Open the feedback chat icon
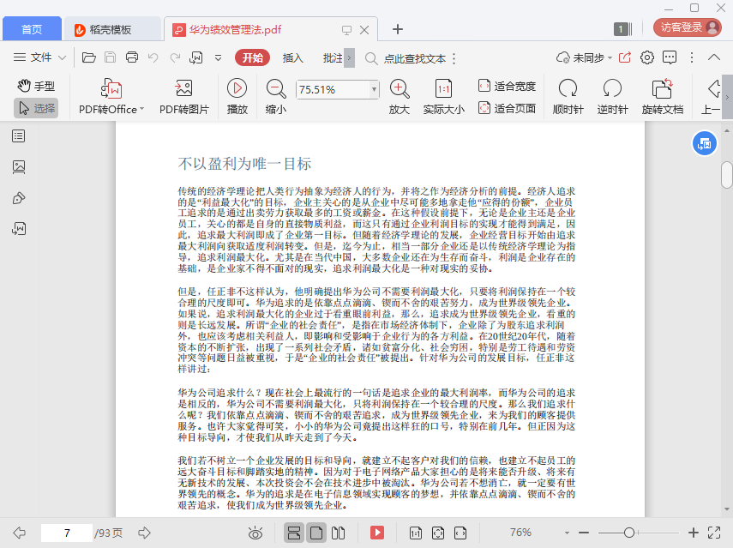Viewport: 733px width, 548px height. click(670, 57)
